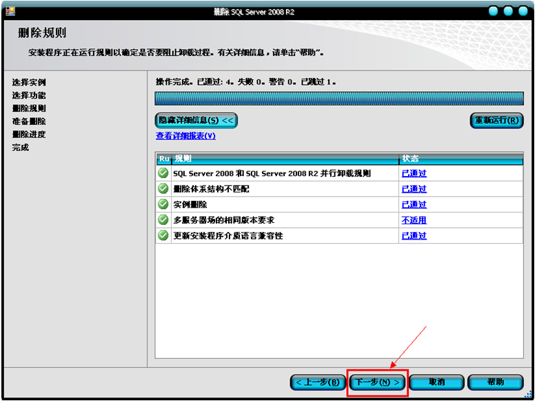The height and width of the screenshot is (401, 537).
Task: Open 不适用 status link for 多服务器场 rule
Action: tap(414, 220)
